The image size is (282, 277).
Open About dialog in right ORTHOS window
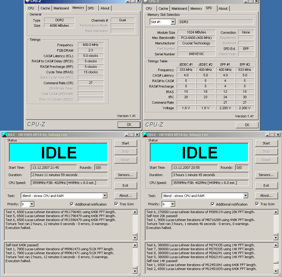[x=266, y=196]
